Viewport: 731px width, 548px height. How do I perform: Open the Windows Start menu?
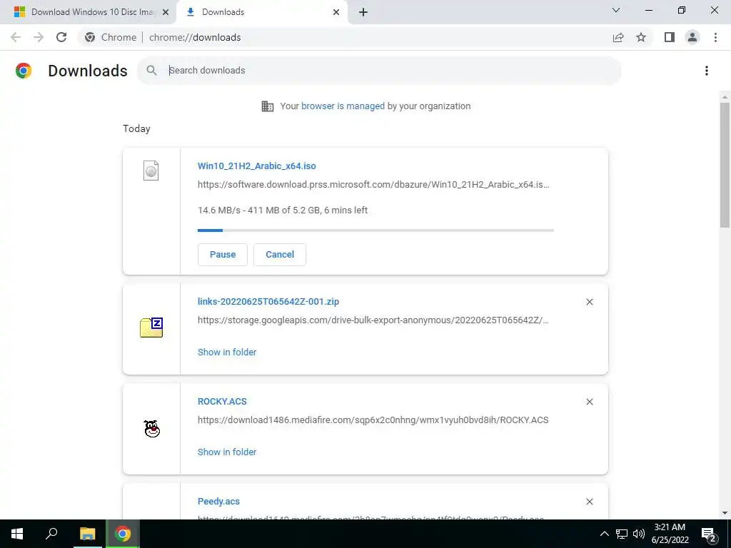[17, 534]
